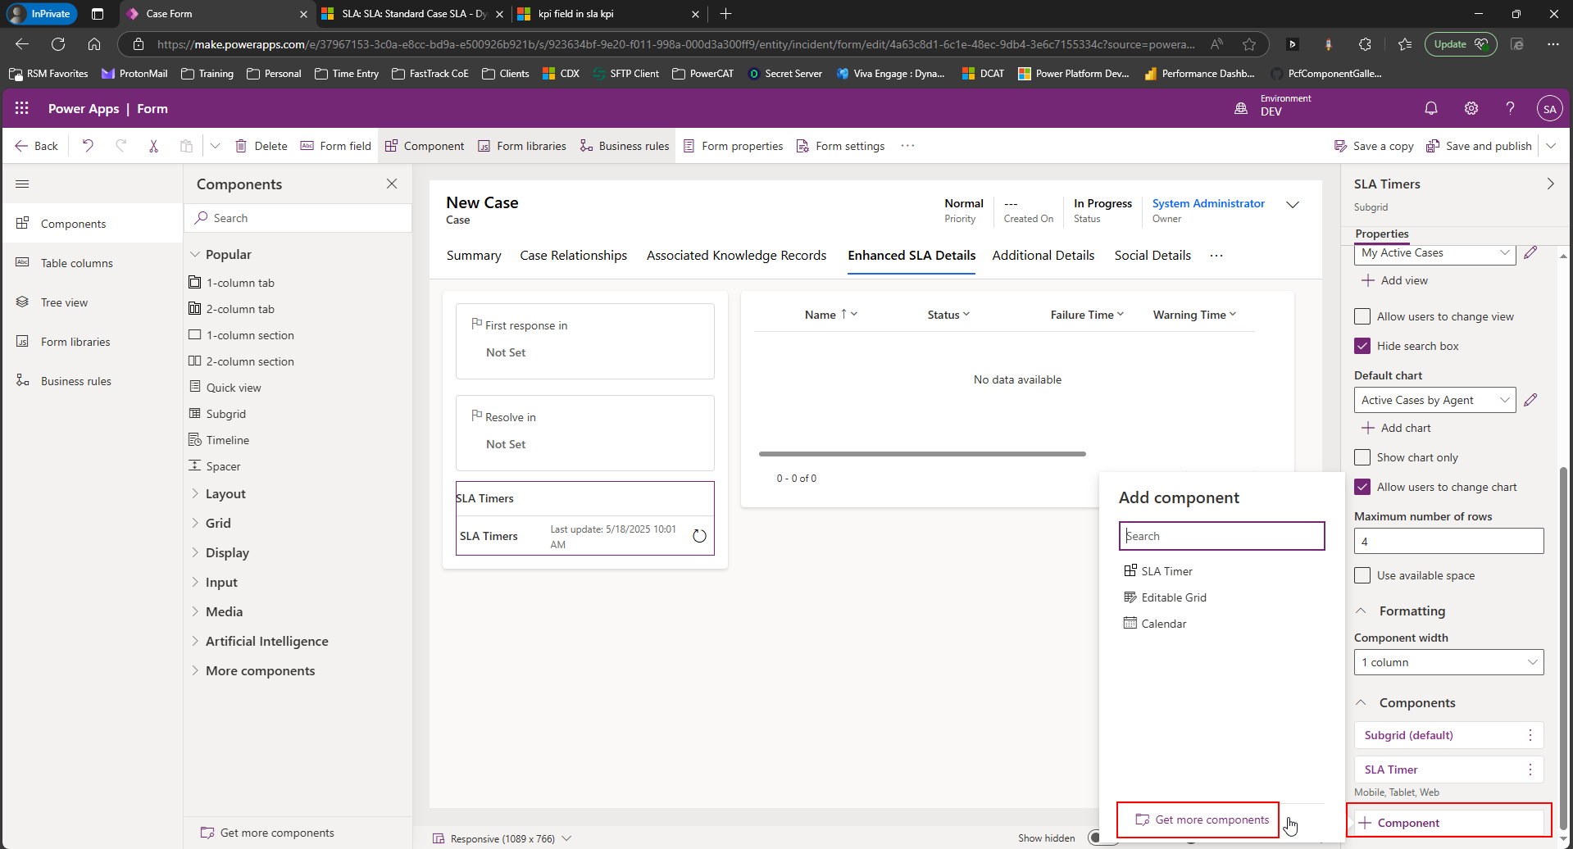The image size is (1573, 849).
Task: Open the Active Cases by Agent dropdown
Action: [1434, 400]
